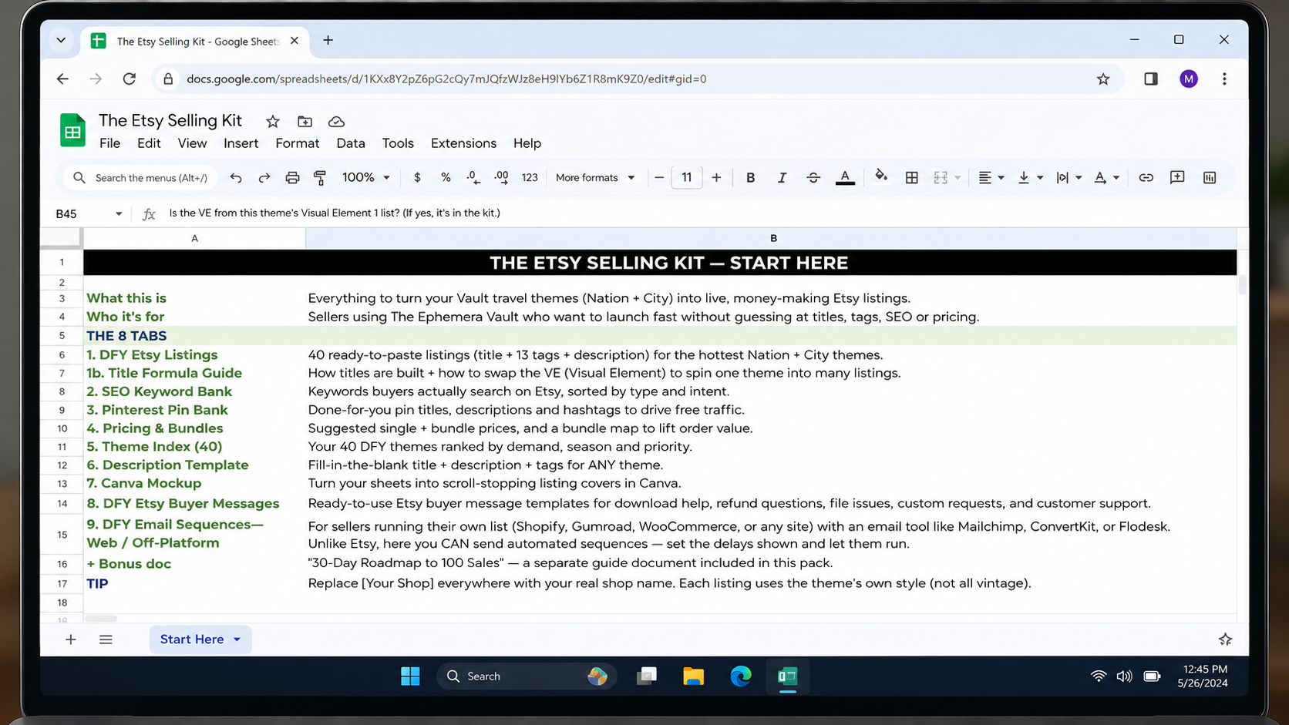The width and height of the screenshot is (1289, 725).
Task: Insert a chart via the chart icon
Action: click(x=1210, y=178)
